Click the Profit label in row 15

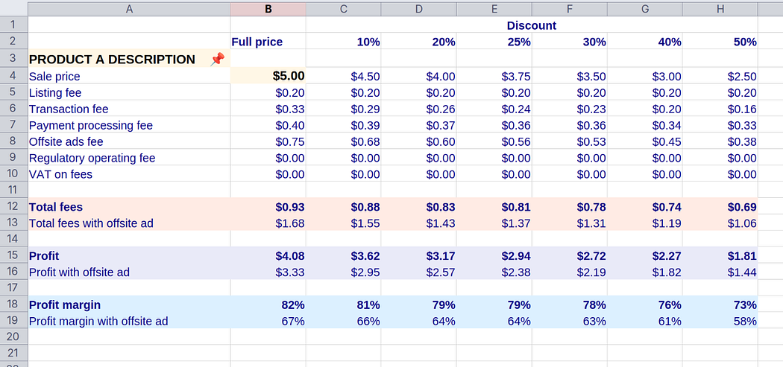click(44, 256)
